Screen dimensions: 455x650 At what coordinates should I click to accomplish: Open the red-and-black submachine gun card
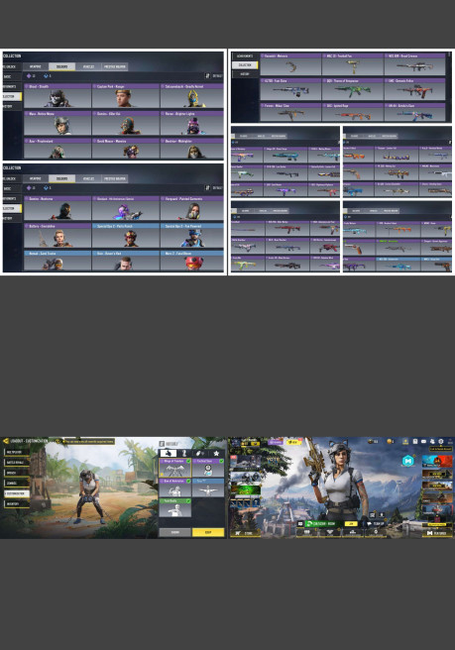[x=414, y=89]
